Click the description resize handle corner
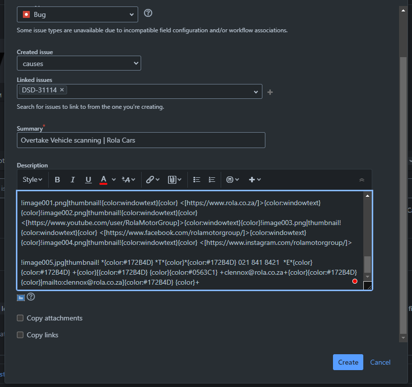The image size is (412, 387). (367, 286)
